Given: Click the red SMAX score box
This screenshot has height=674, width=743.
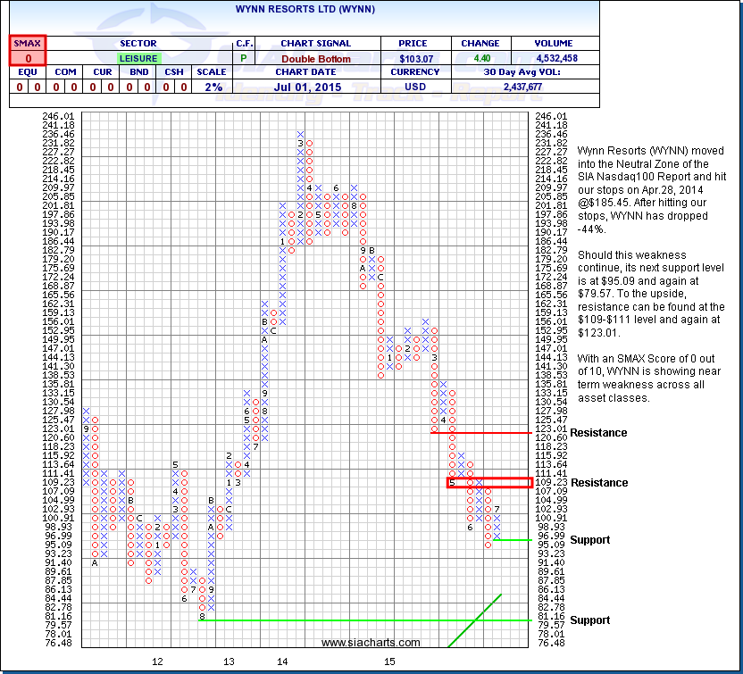Looking at the screenshot, I should (28, 57).
